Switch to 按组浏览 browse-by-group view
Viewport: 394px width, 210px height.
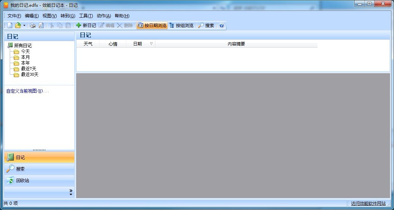coord(181,25)
